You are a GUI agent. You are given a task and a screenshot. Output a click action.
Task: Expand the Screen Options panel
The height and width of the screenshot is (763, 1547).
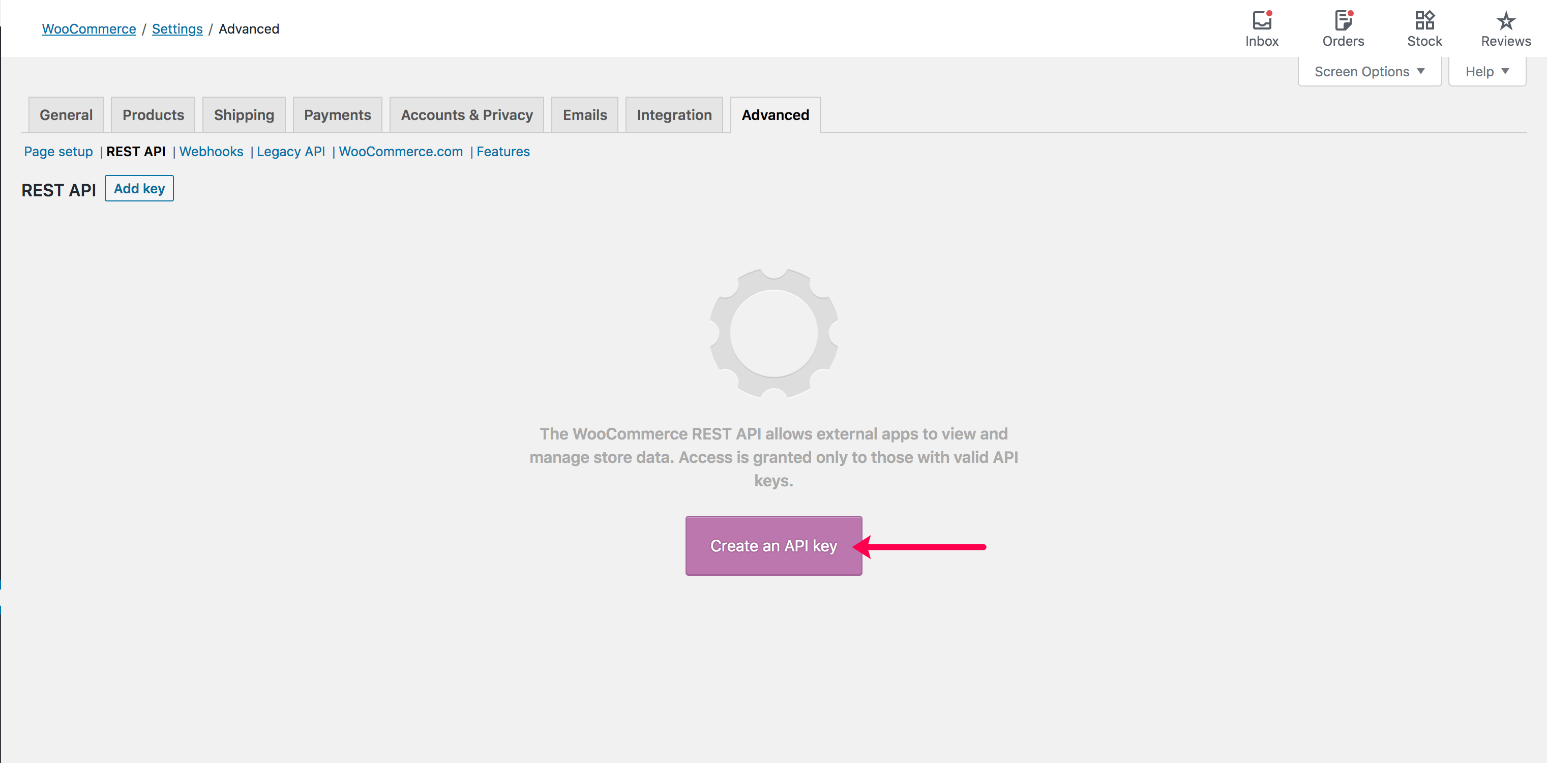tap(1368, 71)
